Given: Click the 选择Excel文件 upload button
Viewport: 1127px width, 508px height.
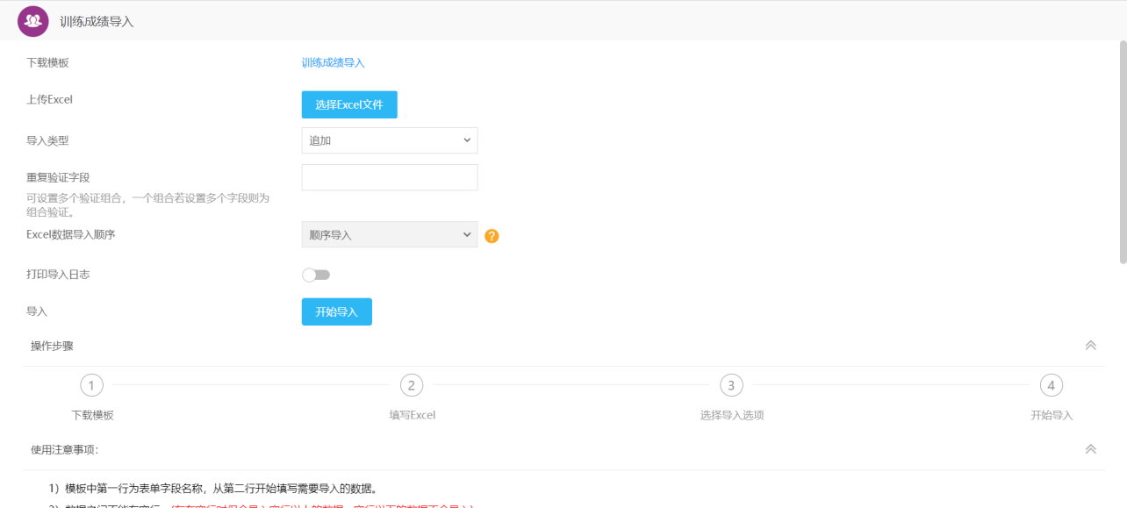Looking at the screenshot, I should coord(349,104).
